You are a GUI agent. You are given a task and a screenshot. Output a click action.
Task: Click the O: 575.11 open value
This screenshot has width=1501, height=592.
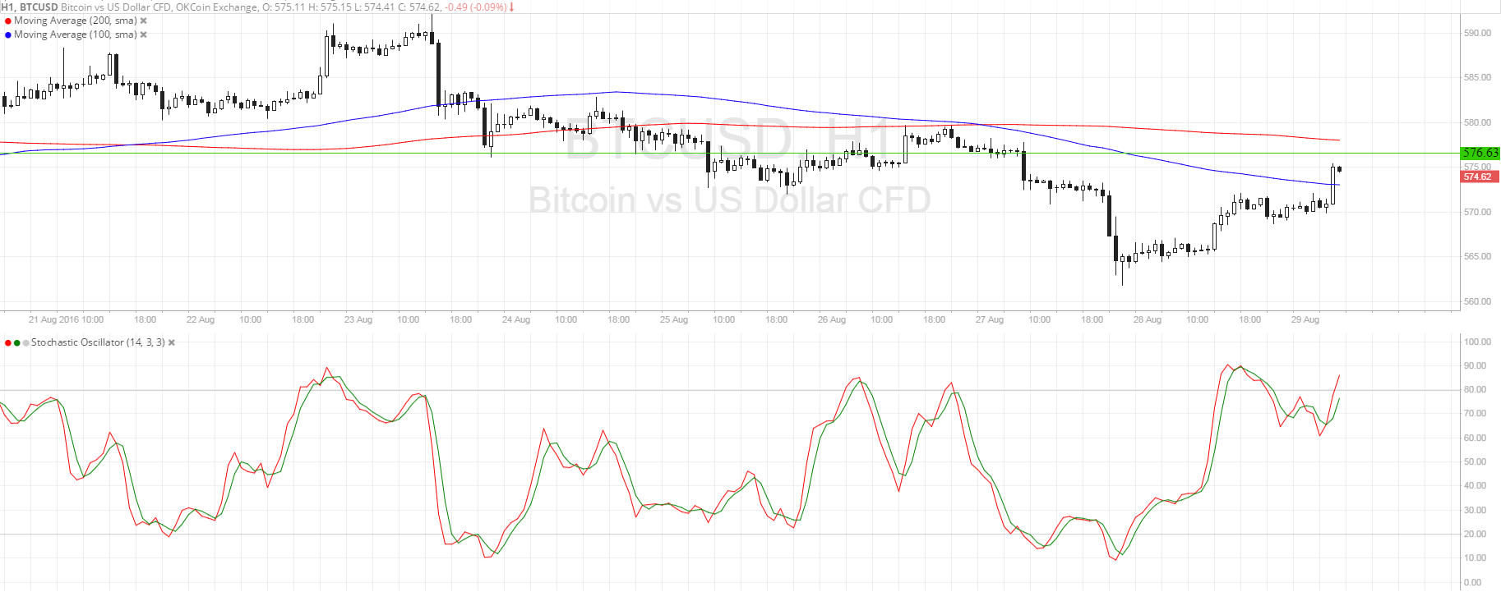click(282, 7)
